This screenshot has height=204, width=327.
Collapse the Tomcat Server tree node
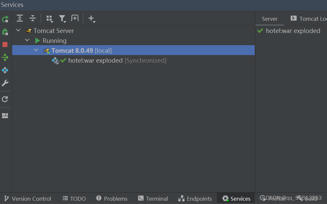[18, 30]
